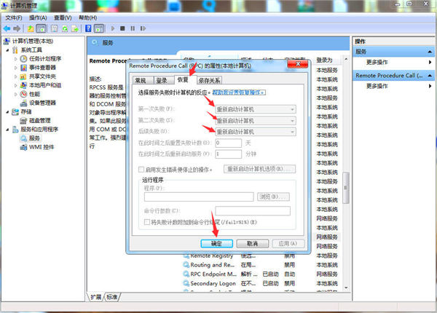Open the 第二次失败 dropdown
437x313 pixels.
click(255, 120)
